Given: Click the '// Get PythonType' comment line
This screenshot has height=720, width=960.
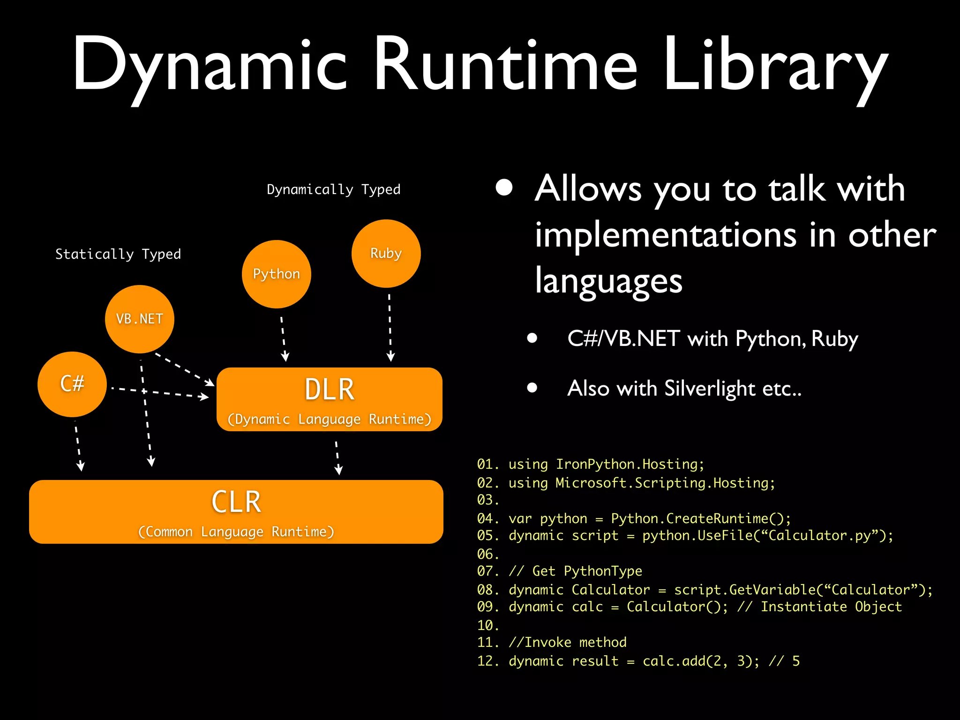Looking at the screenshot, I should (x=575, y=571).
